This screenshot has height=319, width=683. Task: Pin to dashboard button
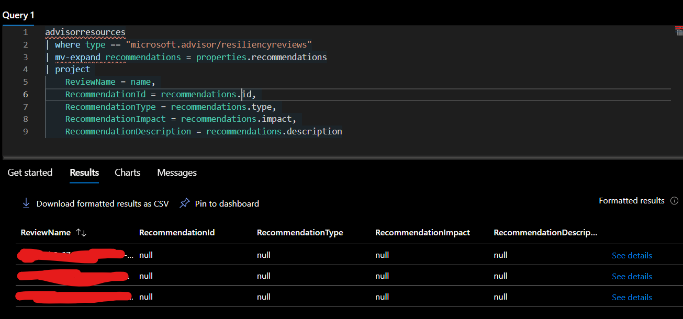click(x=227, y=204)
